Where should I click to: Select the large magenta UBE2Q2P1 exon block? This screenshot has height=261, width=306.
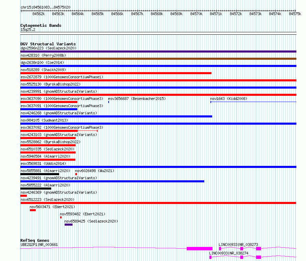(x=199, y=249)
